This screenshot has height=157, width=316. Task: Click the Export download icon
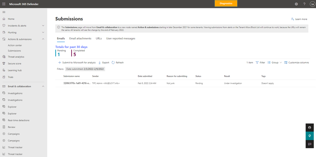coord(100,63)
